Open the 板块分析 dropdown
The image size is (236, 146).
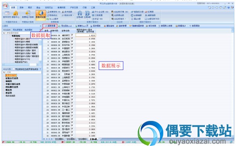tap(74, 15)
